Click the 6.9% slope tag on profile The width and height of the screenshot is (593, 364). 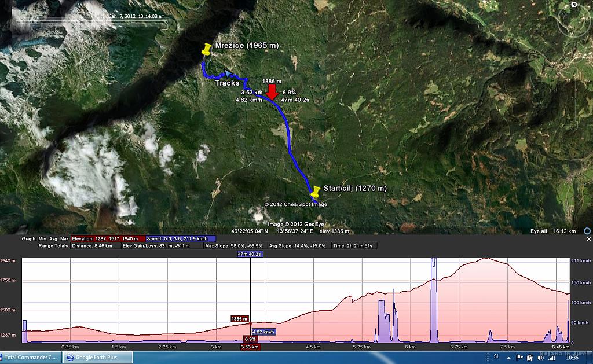coord(250,339)
